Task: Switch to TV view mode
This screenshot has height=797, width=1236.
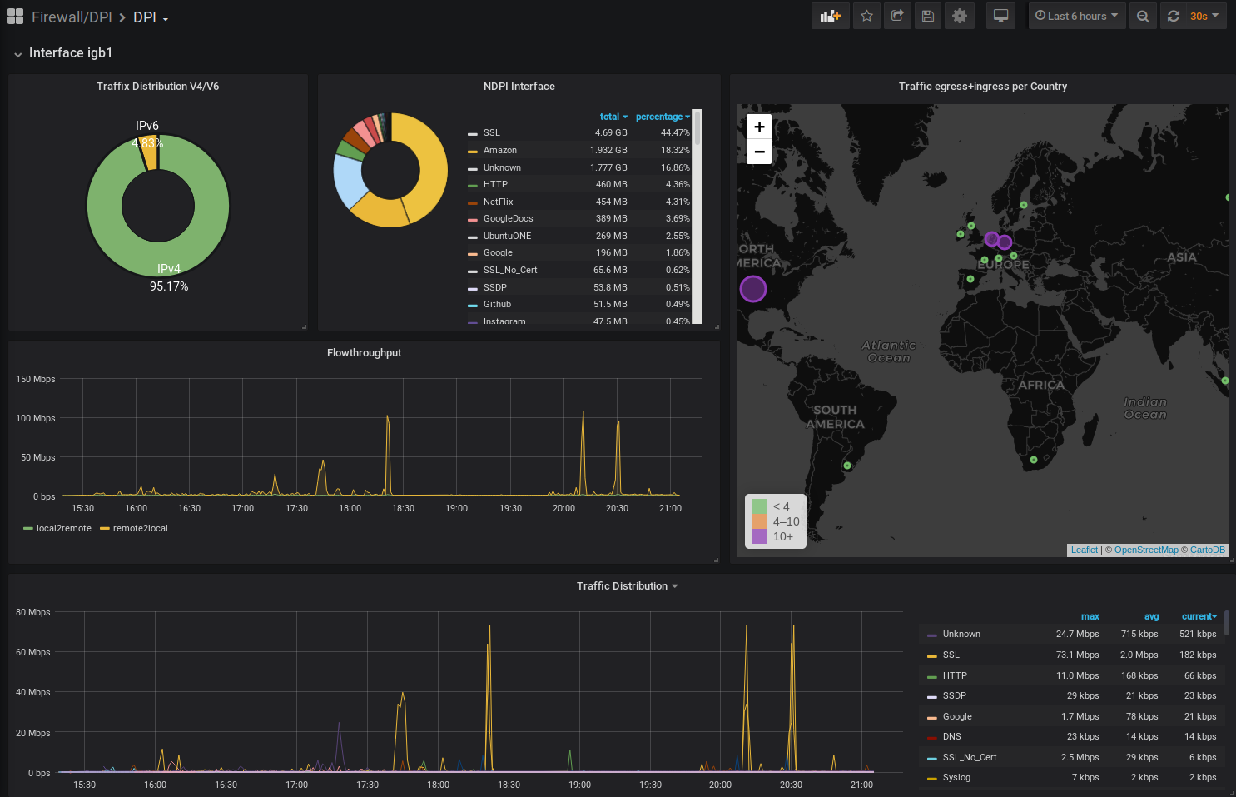Action: (x=1000, y=16)
